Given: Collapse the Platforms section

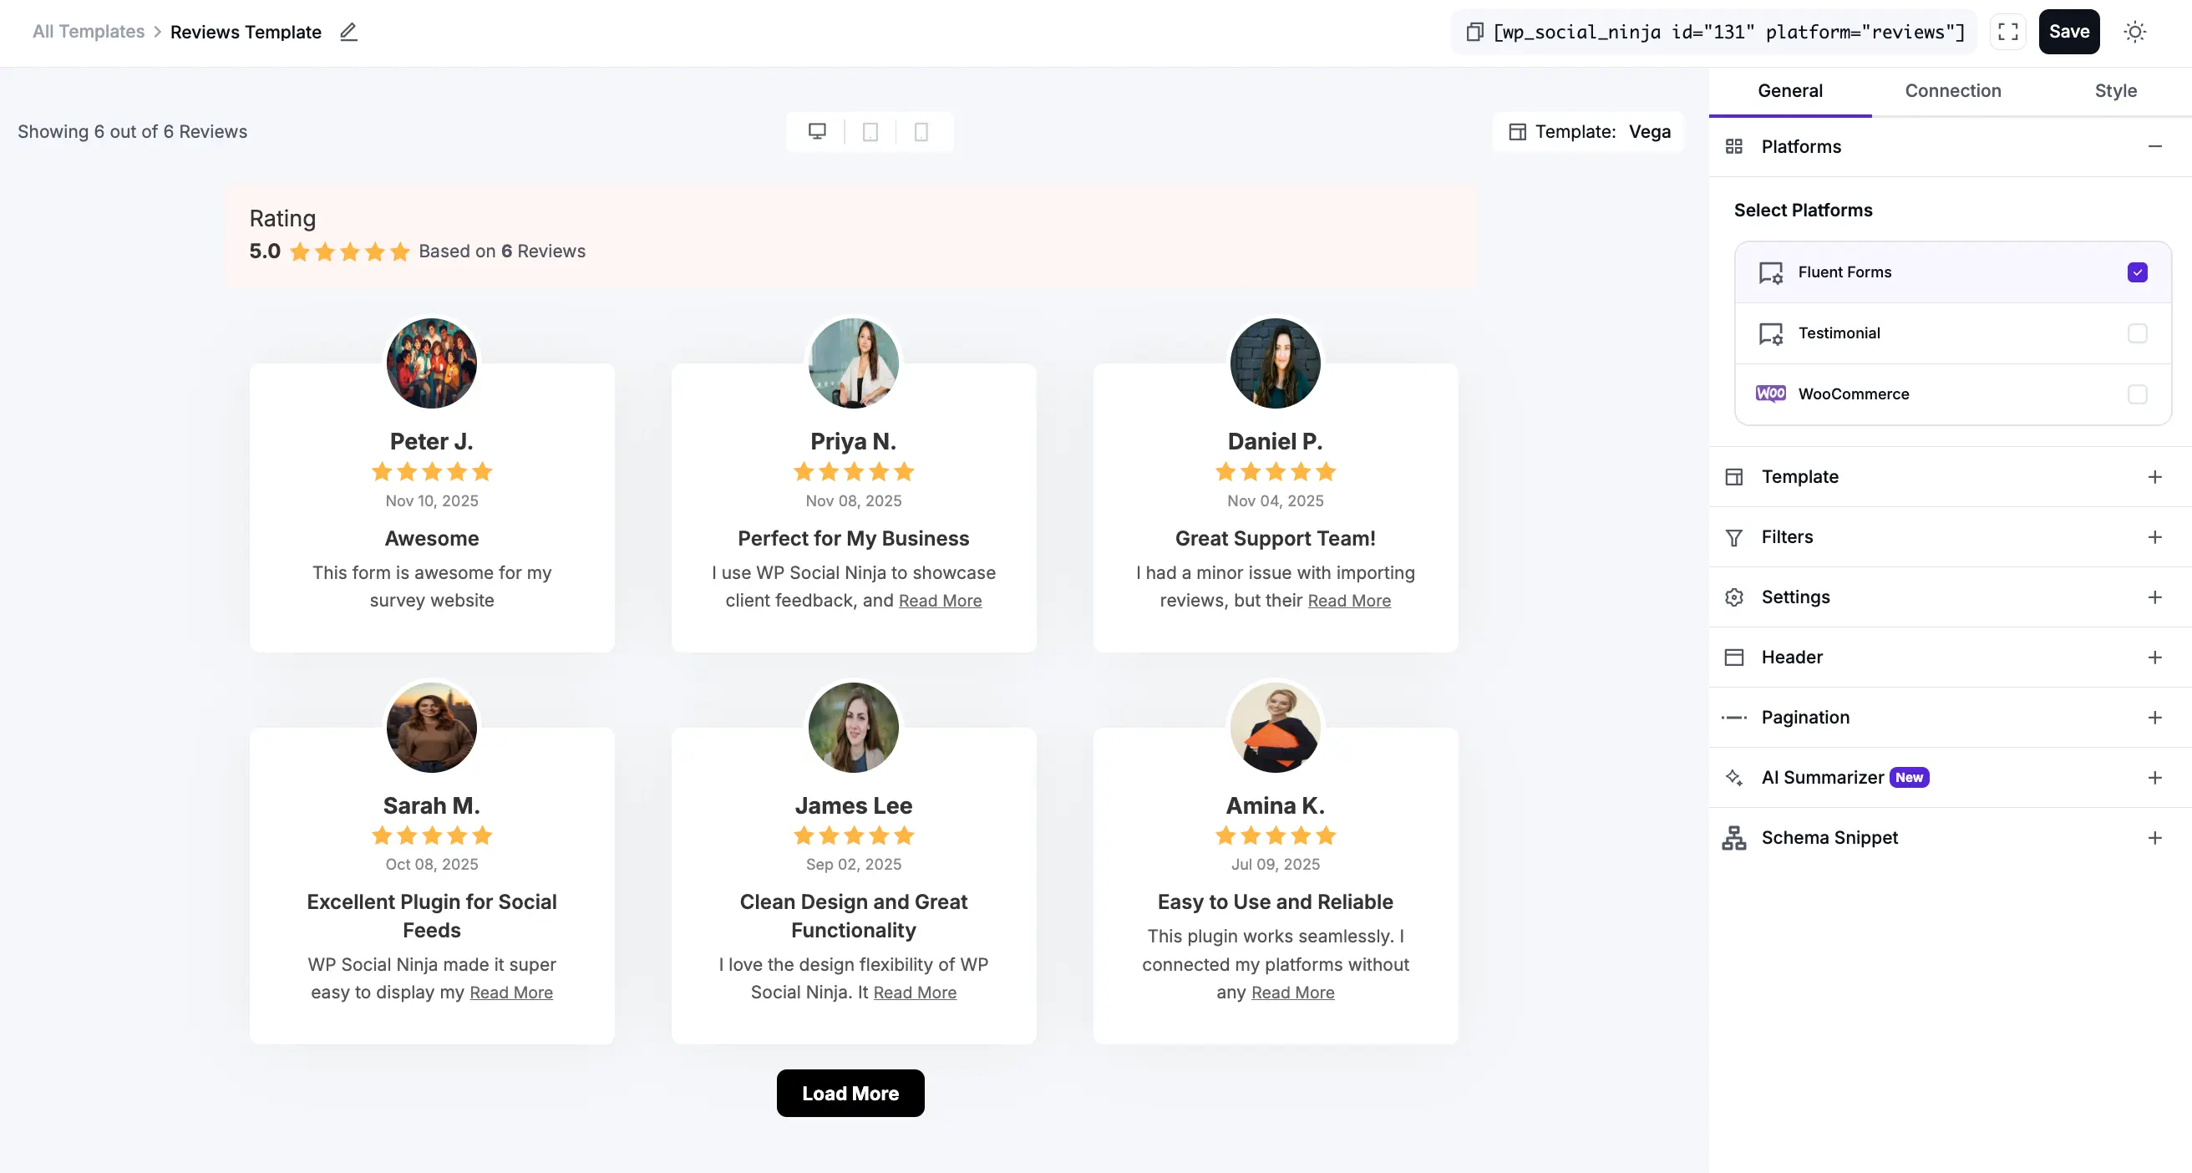Looking at the screenshot, I should 2156,145.
